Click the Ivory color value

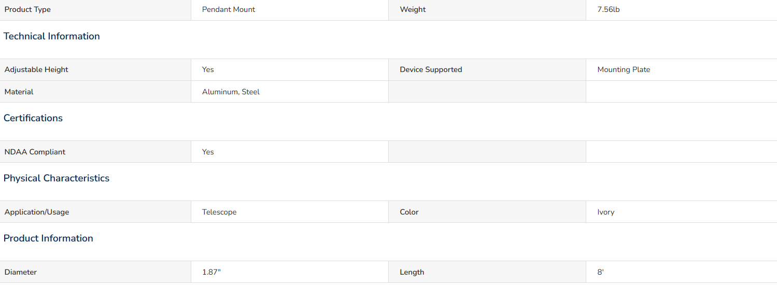(606, 212)
